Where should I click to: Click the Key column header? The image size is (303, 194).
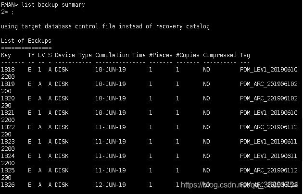pos(6,55)
